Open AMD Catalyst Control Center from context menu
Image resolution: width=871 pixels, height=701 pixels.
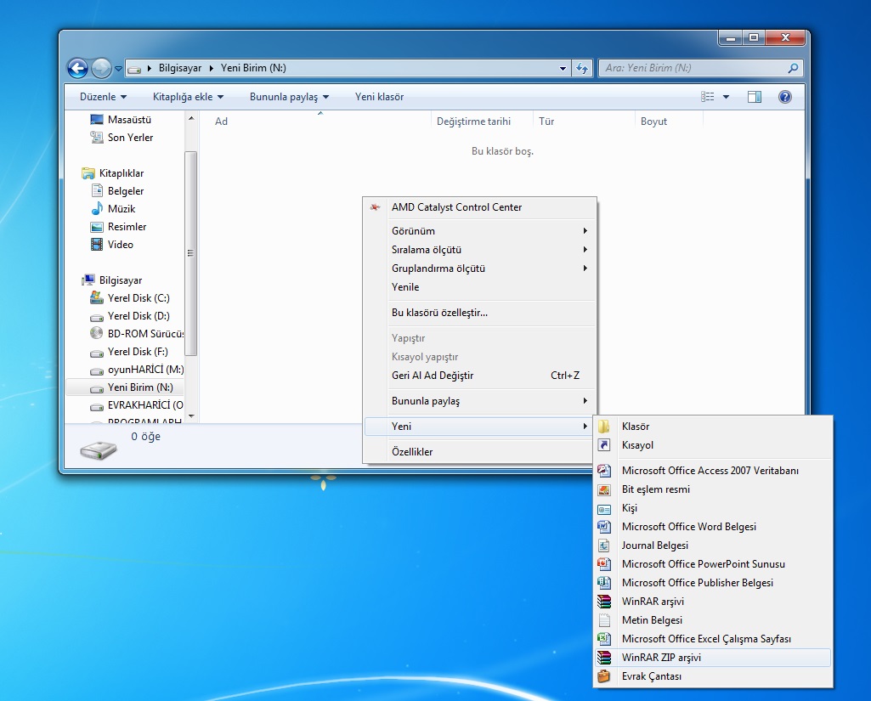click(480, 207)
